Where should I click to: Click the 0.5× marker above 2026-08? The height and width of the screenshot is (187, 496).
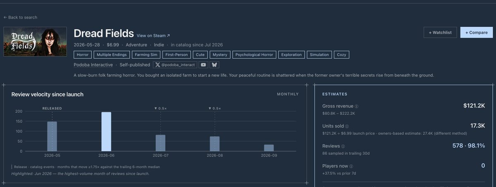click(x=215, y=108)
